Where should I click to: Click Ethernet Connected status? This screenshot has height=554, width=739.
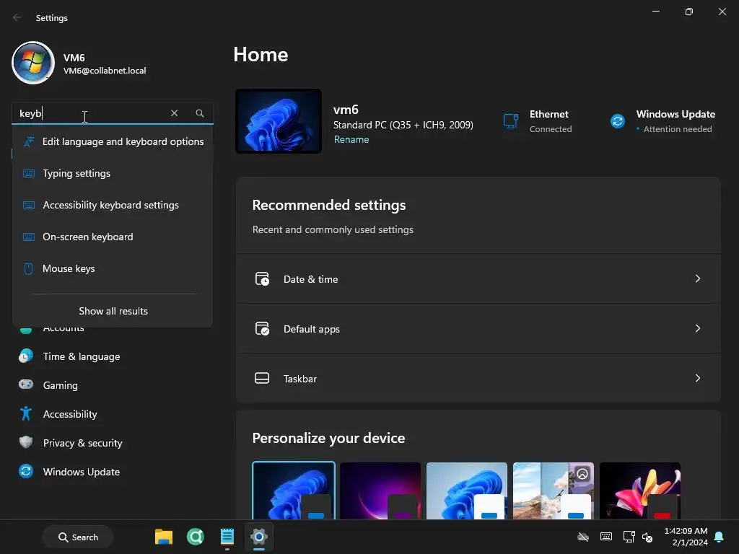pos(551,129)
